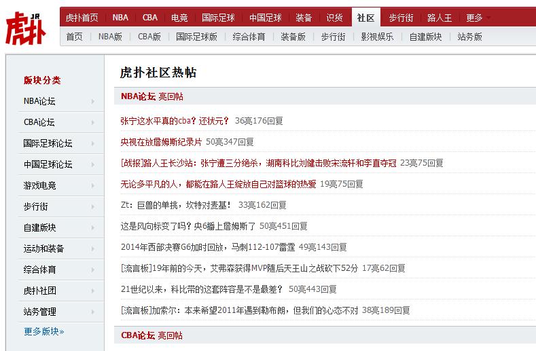This screenshot has height=351, width=536.
Task: Open the CBA论坛 亮回帖 section header
Action: click(151, 335)
